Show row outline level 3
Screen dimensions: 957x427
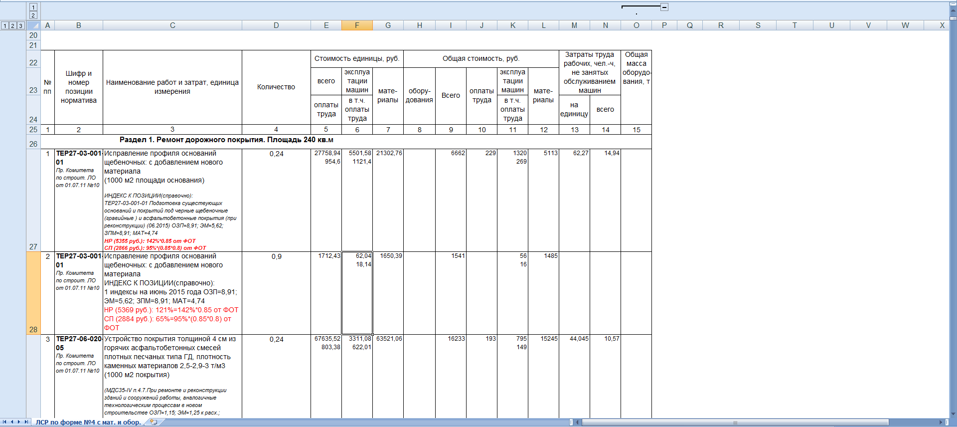pyautogui.click(x=20, y=25)
